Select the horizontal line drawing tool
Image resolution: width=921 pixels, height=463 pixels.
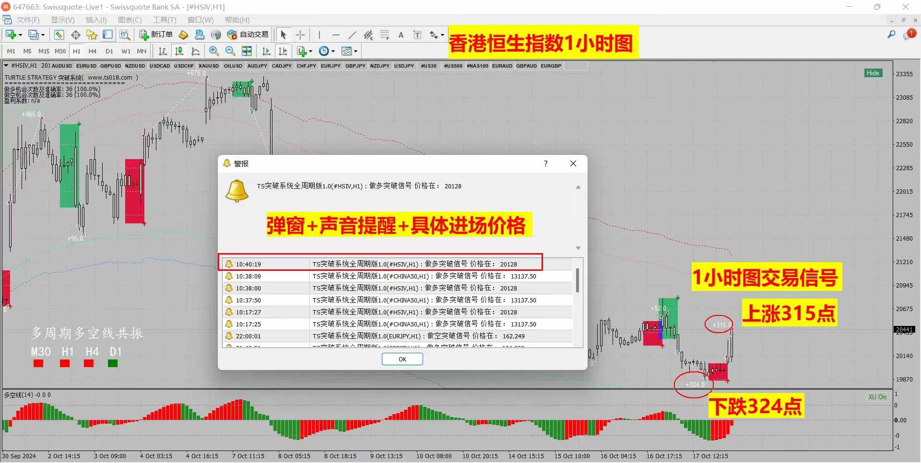(x=336, y=35)
